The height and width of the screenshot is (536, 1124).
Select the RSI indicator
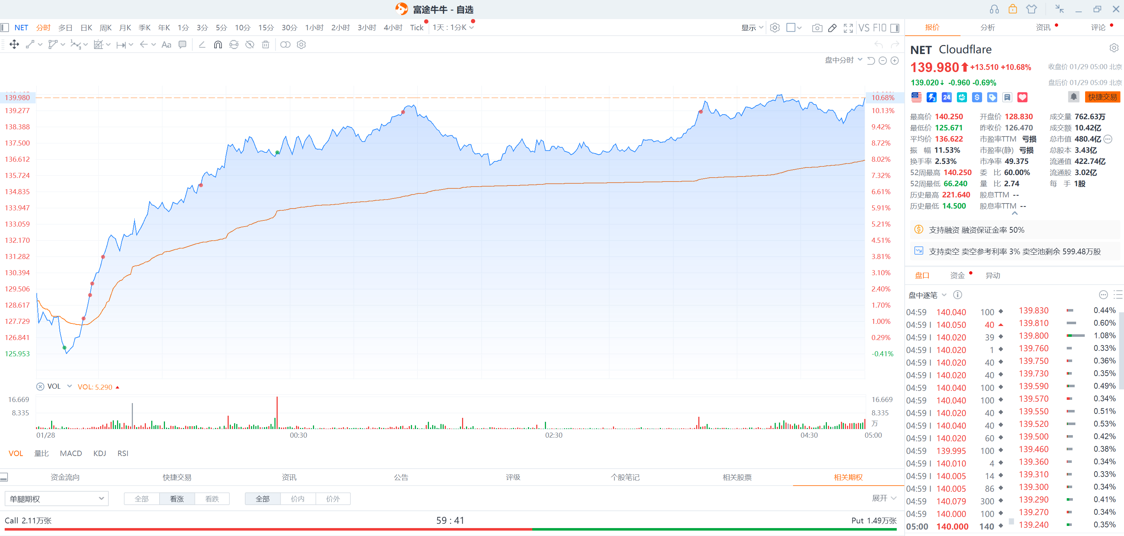[x=122, y=453]
